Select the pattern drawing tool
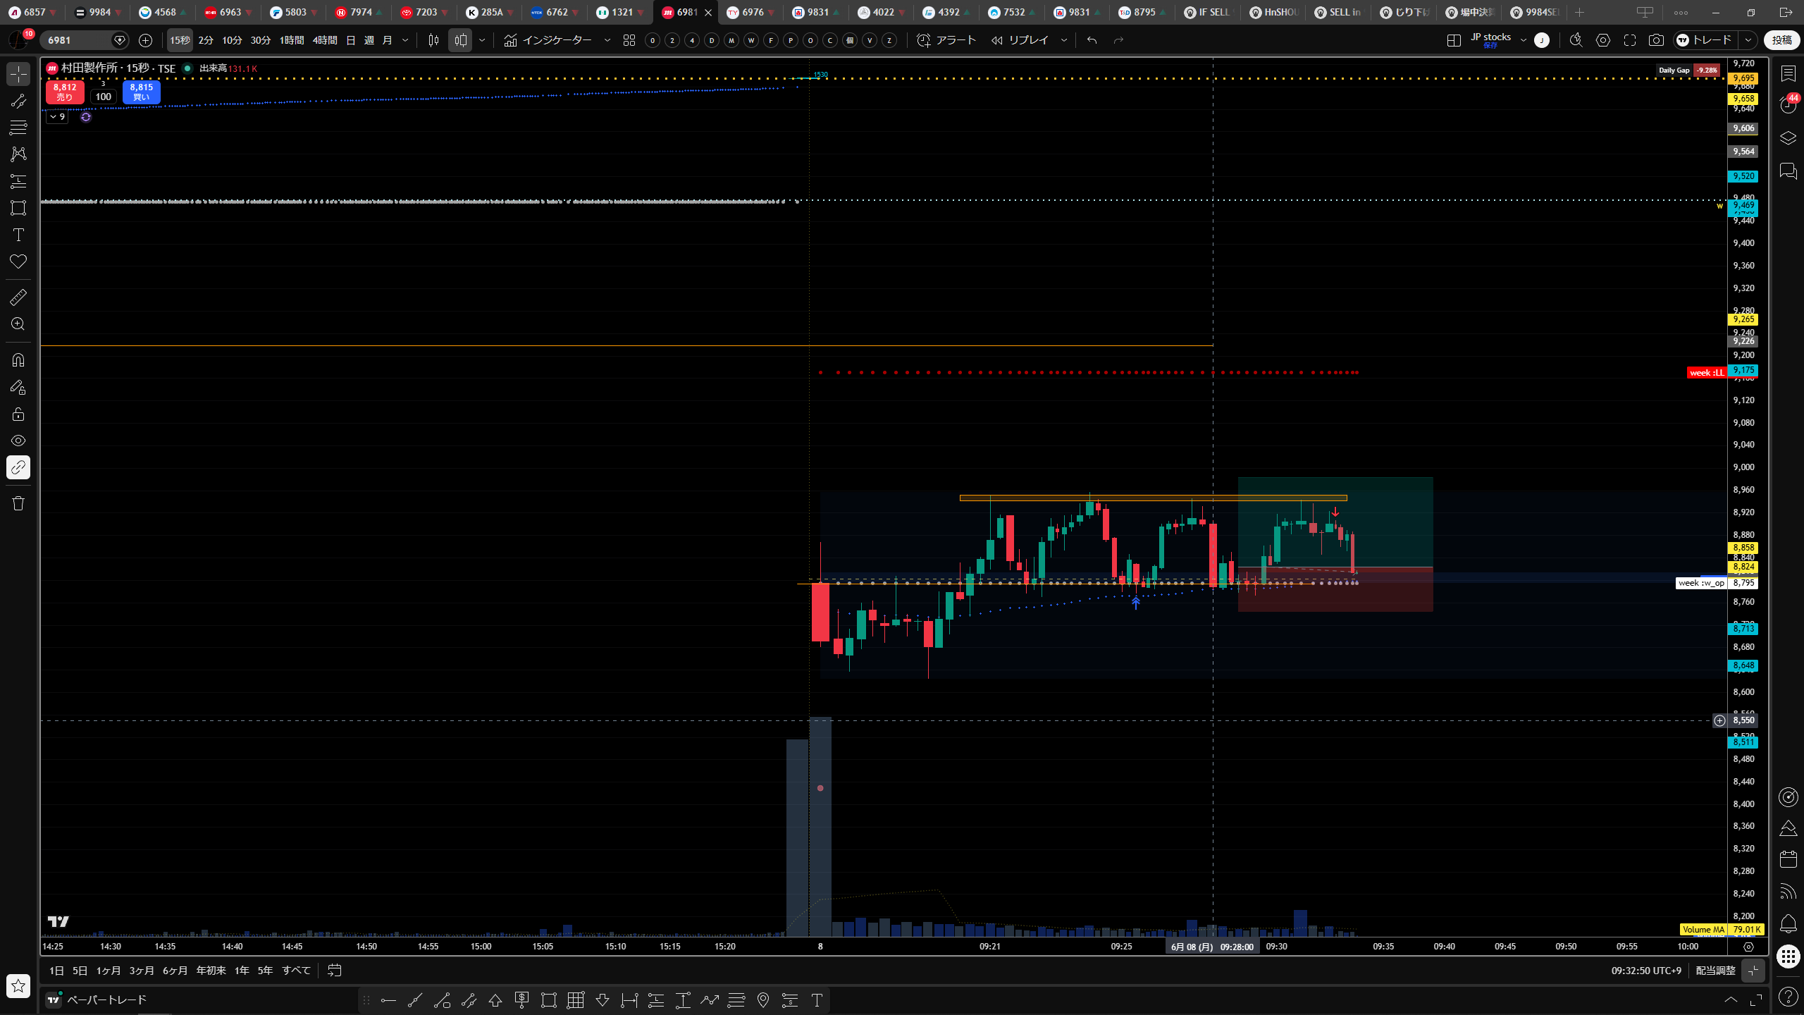Image resolution: width=1804 pixels, height=1015 pixels. click(18, 154)
